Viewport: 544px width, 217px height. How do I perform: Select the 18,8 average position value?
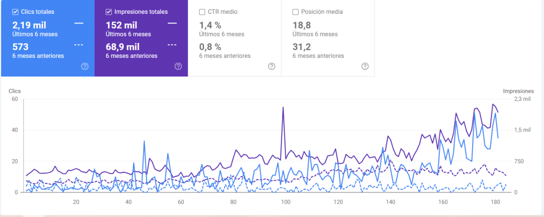[x=301, y=25]
